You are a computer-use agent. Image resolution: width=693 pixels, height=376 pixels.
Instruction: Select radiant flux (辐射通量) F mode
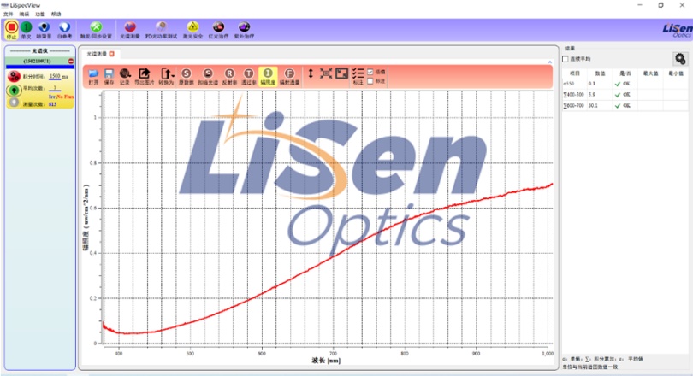pos(289,76)
